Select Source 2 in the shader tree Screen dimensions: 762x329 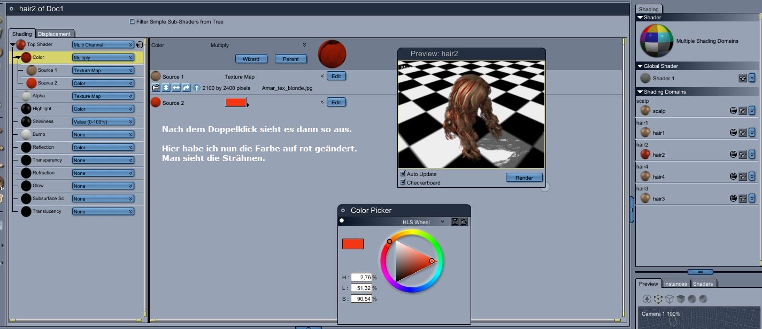[48, 83]
